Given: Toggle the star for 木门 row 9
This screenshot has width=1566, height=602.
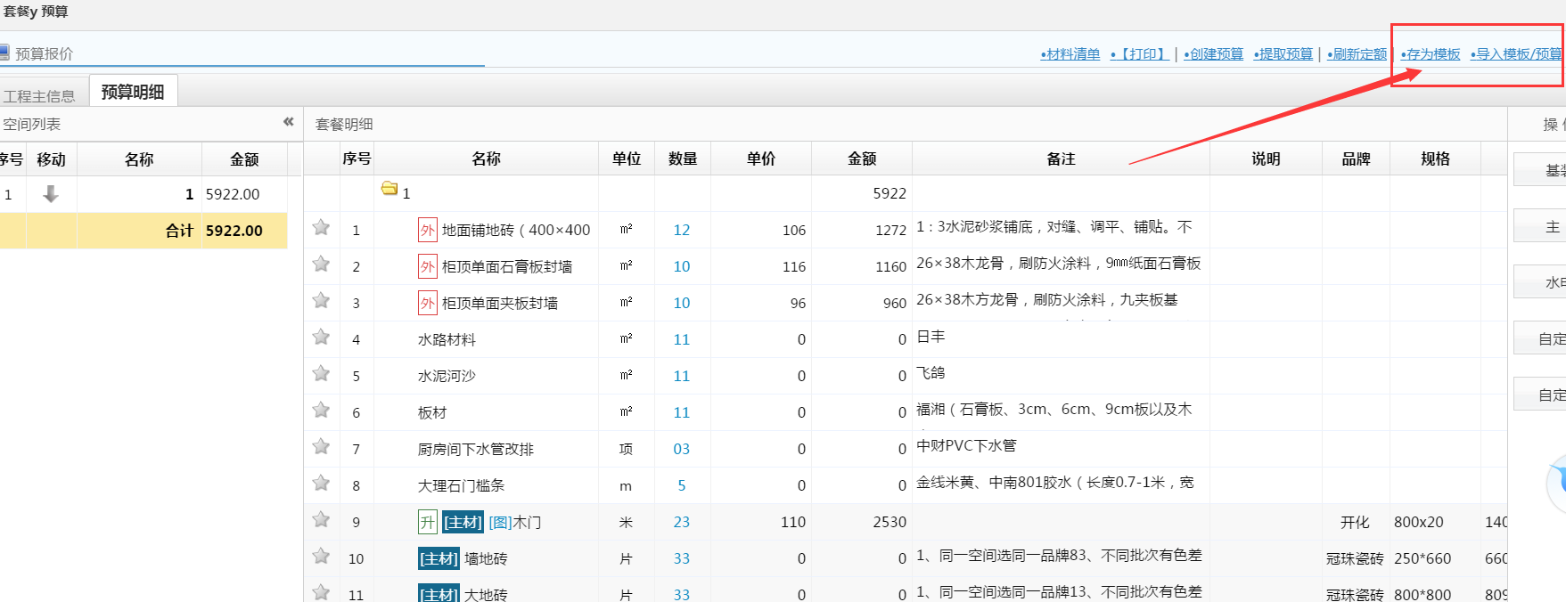Looking at the screenshot, I should (x=321, y=520).
